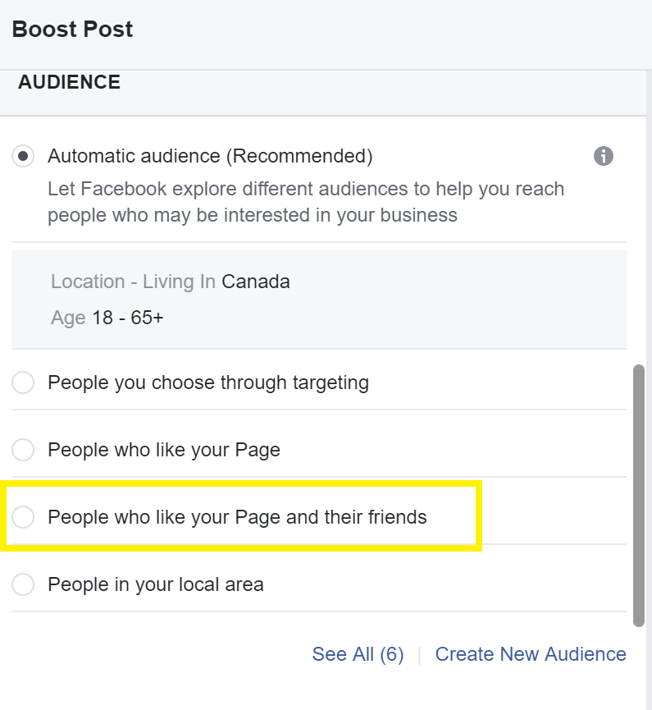Click the vertical scrollbar thumb

click(x=638, y=496)
